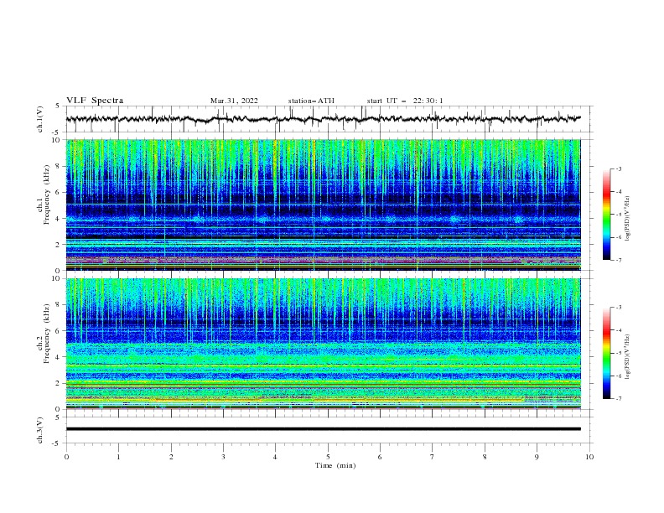Click the ch.2 "Frequency (kHz)" axis label

coord(47,334)
